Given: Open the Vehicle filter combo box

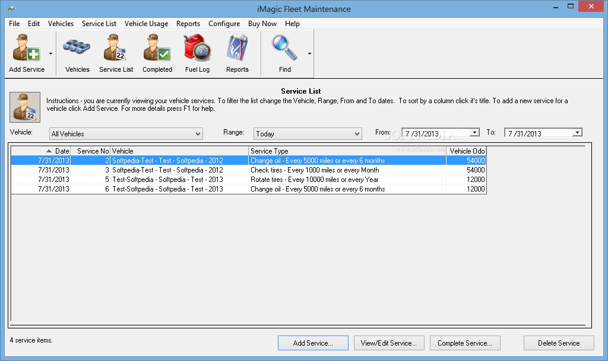Looking at the screenshot, I should click(x=126, y=134).
